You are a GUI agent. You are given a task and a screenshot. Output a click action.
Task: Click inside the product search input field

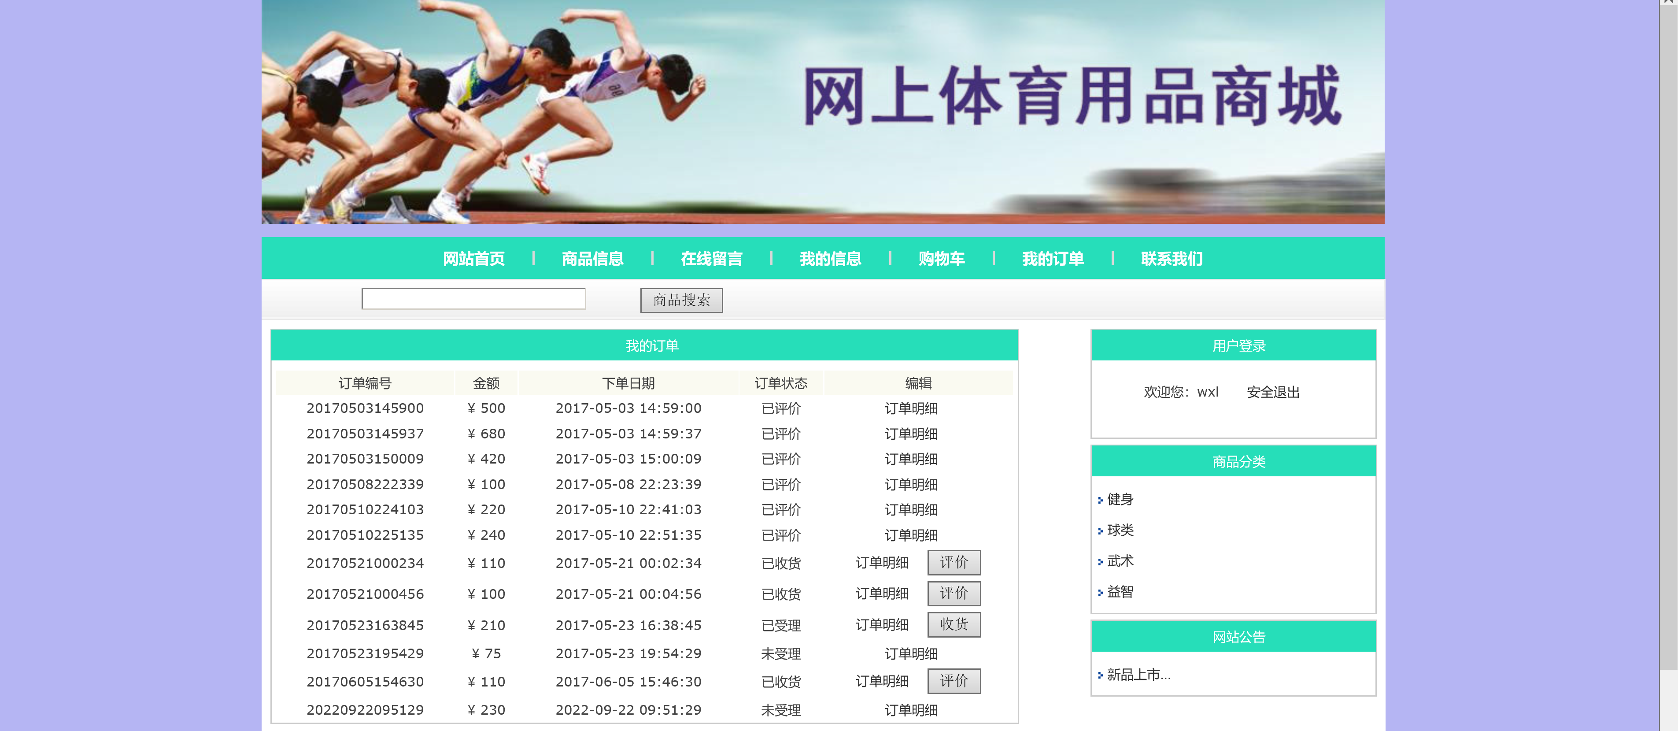(473, 298)
